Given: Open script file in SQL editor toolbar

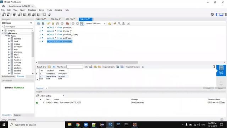Looking at the screenshot, I should point(39,23).
